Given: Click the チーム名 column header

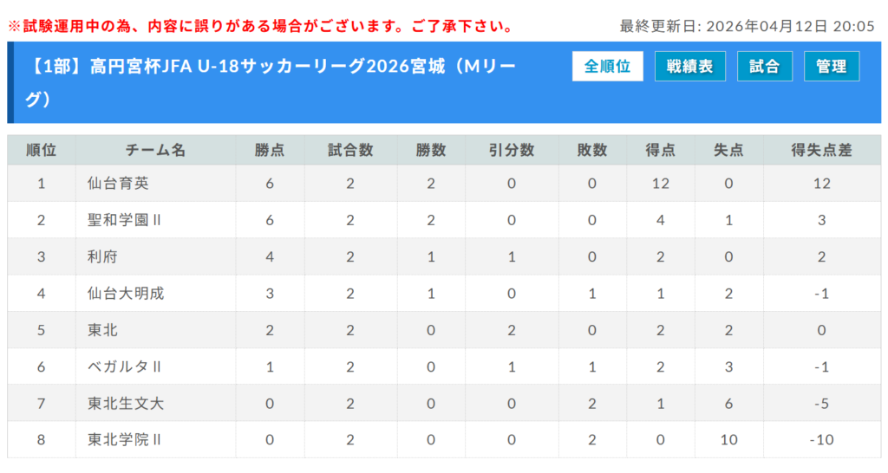Looking at the screenshot, I should tap(155, 150).
